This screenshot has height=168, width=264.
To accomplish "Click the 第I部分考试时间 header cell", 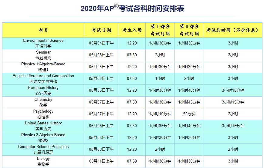I will [x=160, y=30].
